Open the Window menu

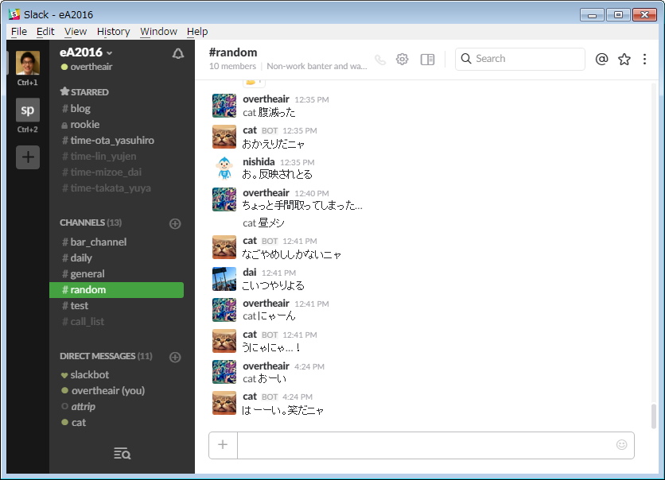pyautogui.click(x=158, y=31)
